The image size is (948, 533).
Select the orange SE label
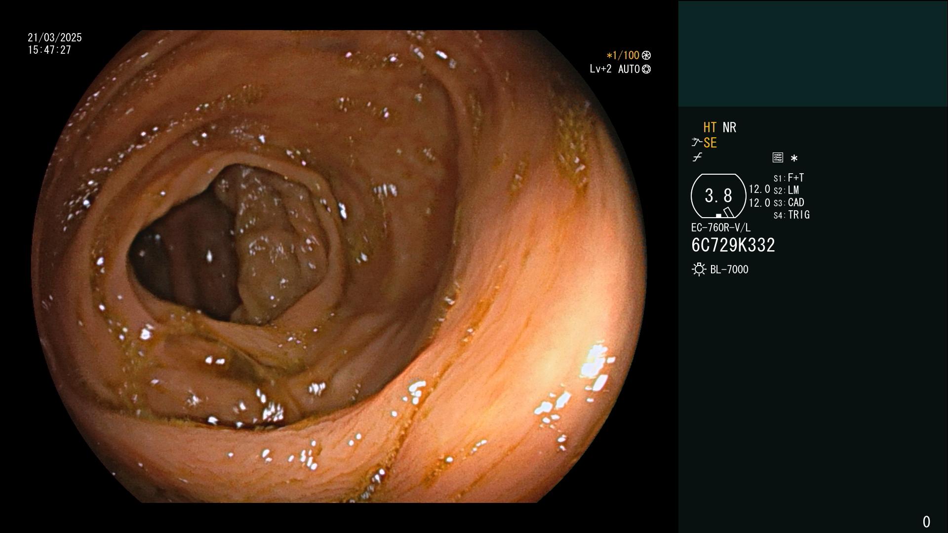tap(710, 143)
